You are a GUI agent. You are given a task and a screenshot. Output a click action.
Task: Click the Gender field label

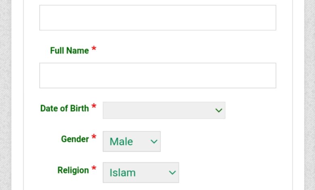[75, 139]
